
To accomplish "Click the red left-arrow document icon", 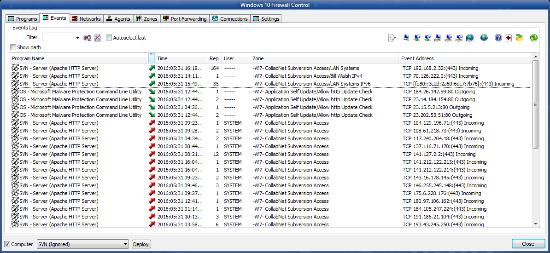I will tap(509, 38).
